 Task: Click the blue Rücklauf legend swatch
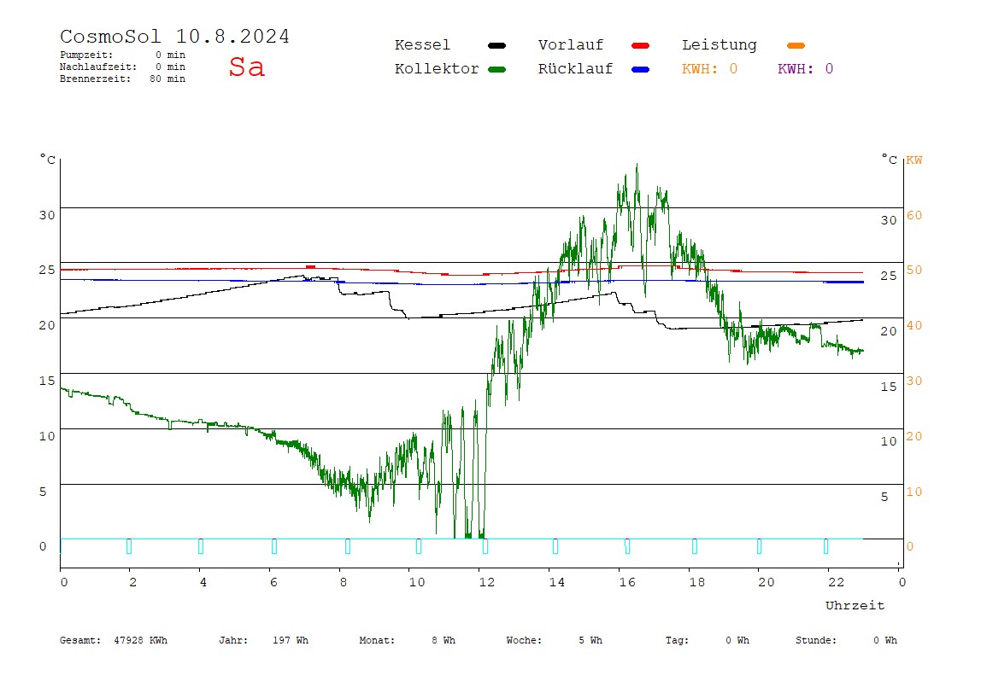(641, 69)
